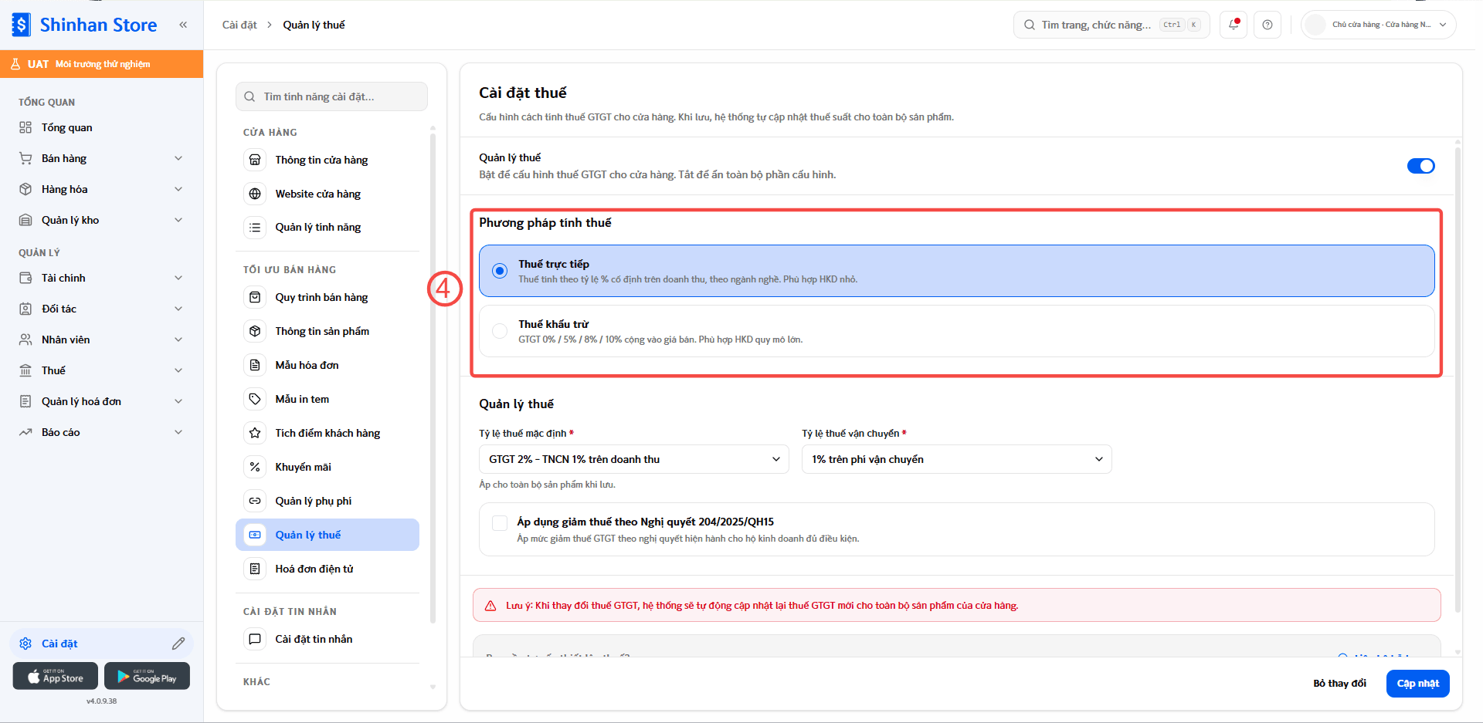Open the notifications bell
This screenshot has height=723, width=1483.
[1234, 25]
